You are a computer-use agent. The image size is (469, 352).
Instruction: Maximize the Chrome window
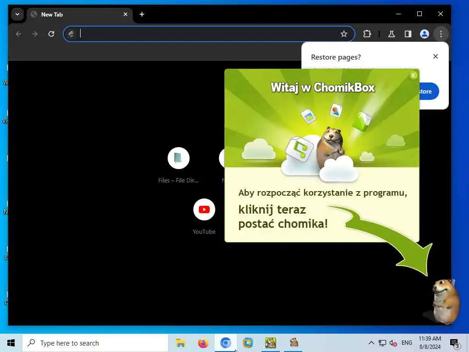pyautogui.click(x=420, y=14)
